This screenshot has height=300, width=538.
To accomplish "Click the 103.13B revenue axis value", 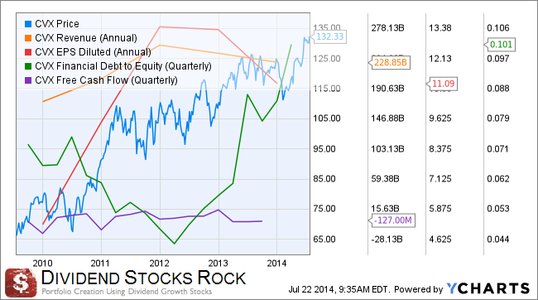I will [x=387, y=149].
